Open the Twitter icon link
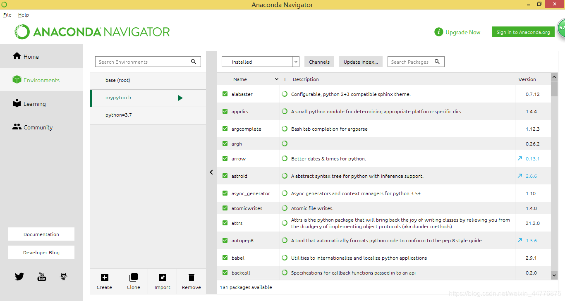The width and height of the screenshot is (565, 301). (19, 277)
